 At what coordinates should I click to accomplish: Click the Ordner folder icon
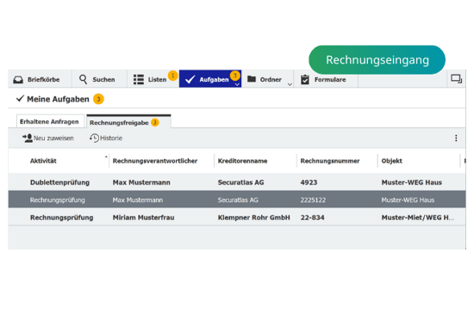(x=252, y=79)
